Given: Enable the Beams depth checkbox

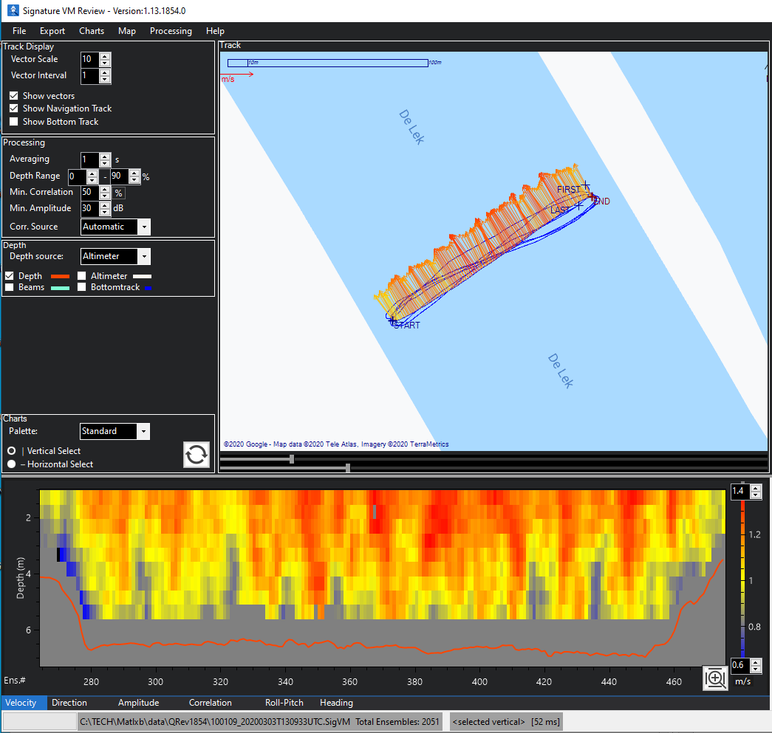Looking at the screenshot, I should [x=10, y=287].
